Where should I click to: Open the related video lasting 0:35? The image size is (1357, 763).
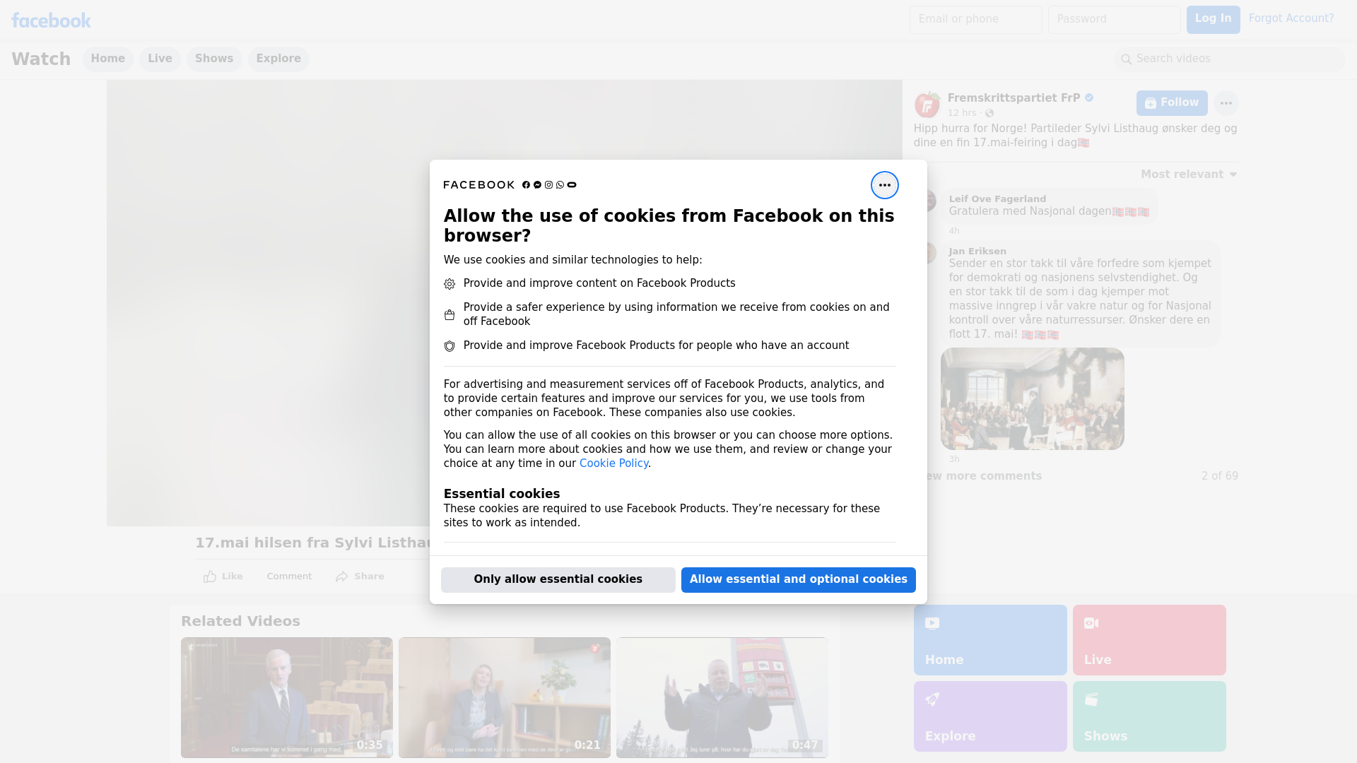(286, 697)
